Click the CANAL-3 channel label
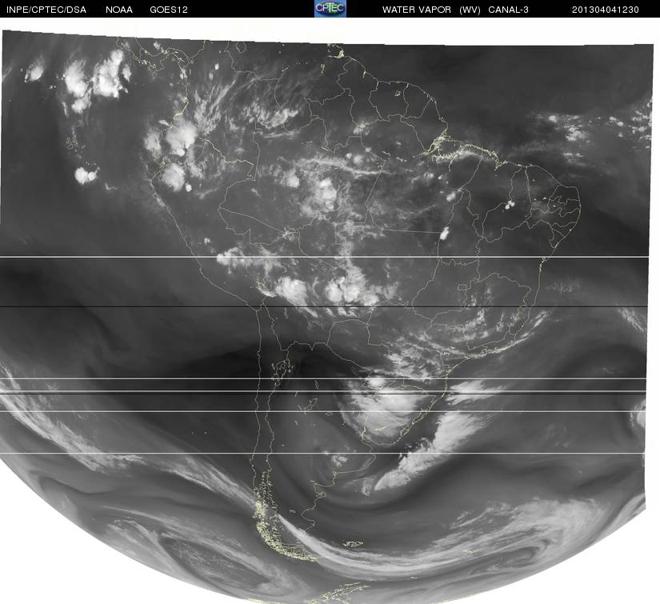 click(x=509, y=10)
